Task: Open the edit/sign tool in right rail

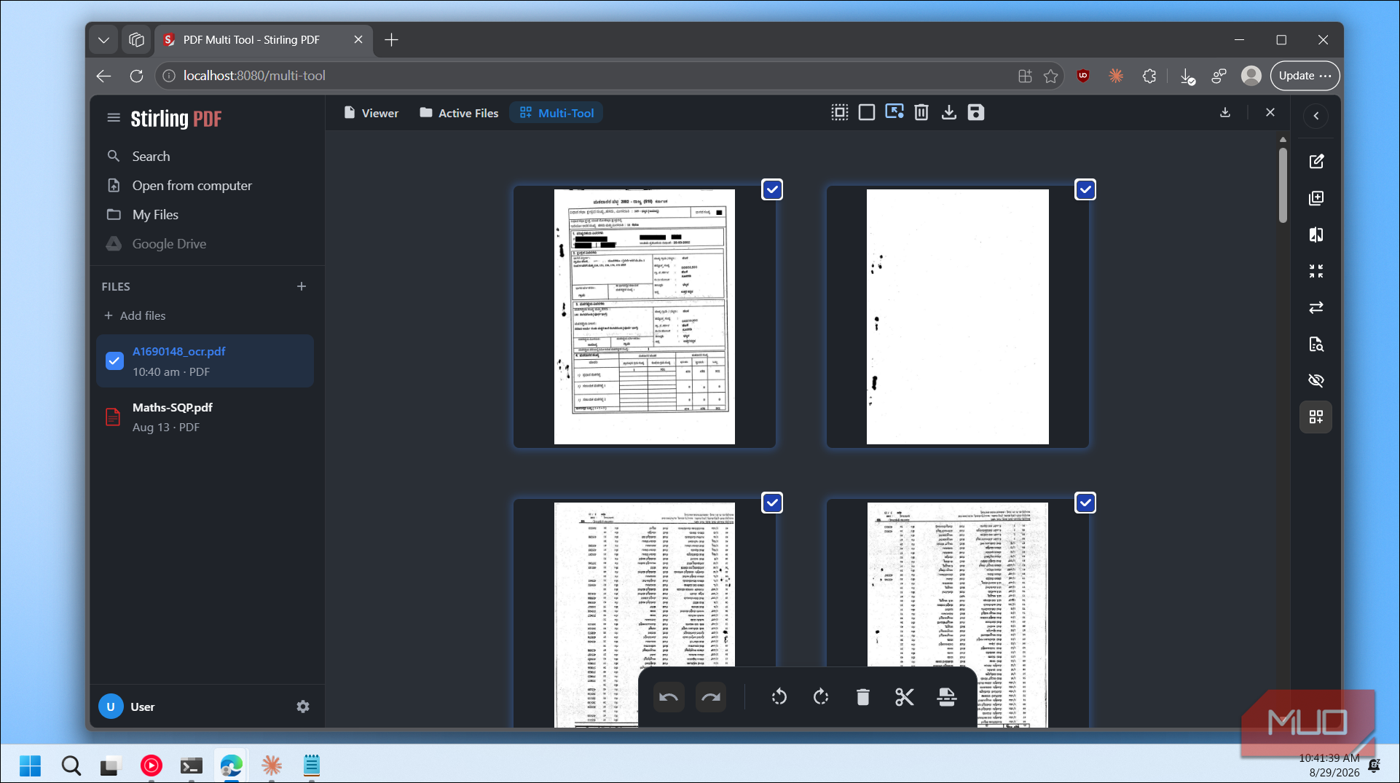Action: click(x=1316, y=161)
